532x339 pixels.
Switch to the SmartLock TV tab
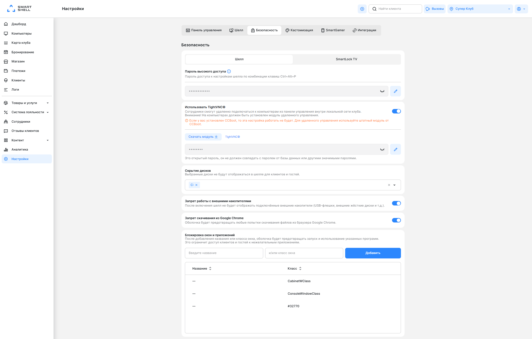tap(346, 59)
